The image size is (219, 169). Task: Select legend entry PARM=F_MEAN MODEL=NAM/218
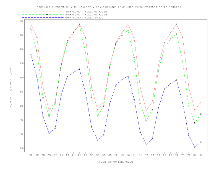pos(86,15)
